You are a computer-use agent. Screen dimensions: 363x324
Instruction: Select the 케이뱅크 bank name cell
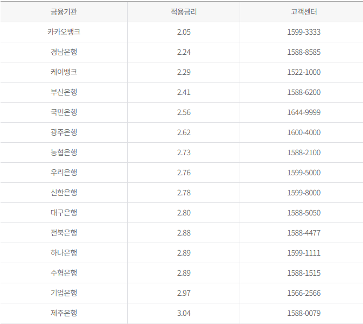tap(64, 72)
